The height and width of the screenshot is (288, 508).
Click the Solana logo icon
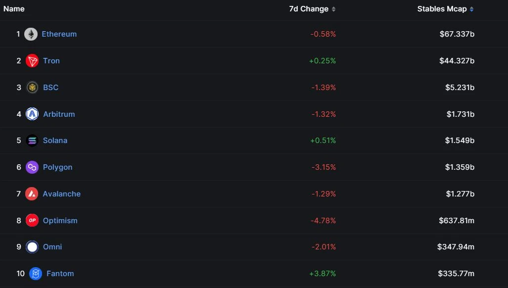tap(32, 141)
